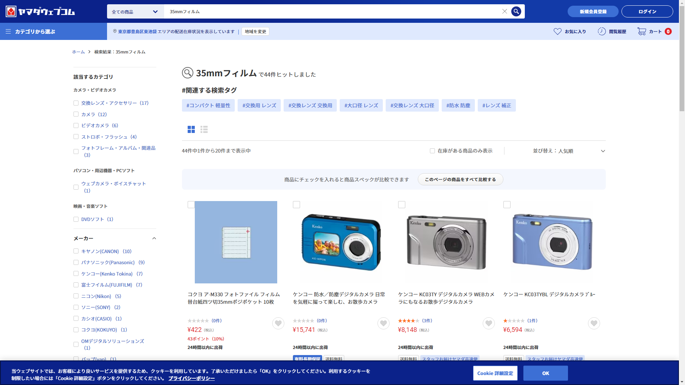Open browsing history clock icon
Screen dimensions: 685x385
[x=602, y=31]
